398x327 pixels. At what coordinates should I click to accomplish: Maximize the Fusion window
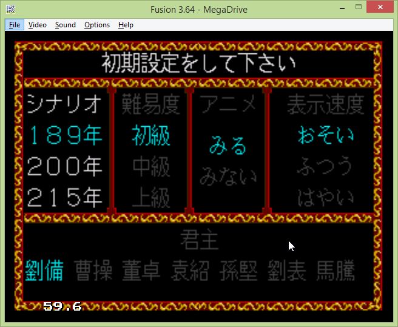[359, 7]
